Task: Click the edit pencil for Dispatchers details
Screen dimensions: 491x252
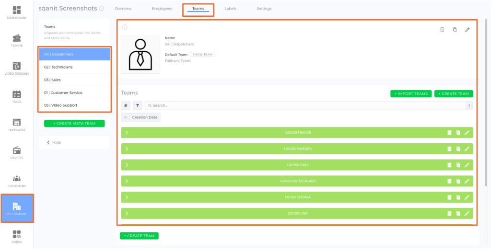Action: (x=468, y=30)
